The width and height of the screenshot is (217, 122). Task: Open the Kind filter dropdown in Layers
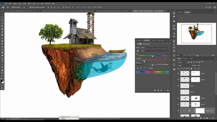182,62
